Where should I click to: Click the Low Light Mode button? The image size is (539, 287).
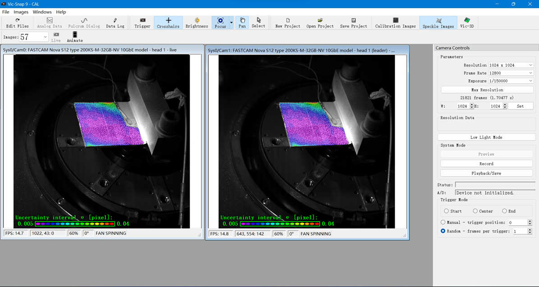coord(486,137)
